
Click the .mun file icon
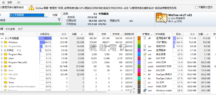pos(145,87)
